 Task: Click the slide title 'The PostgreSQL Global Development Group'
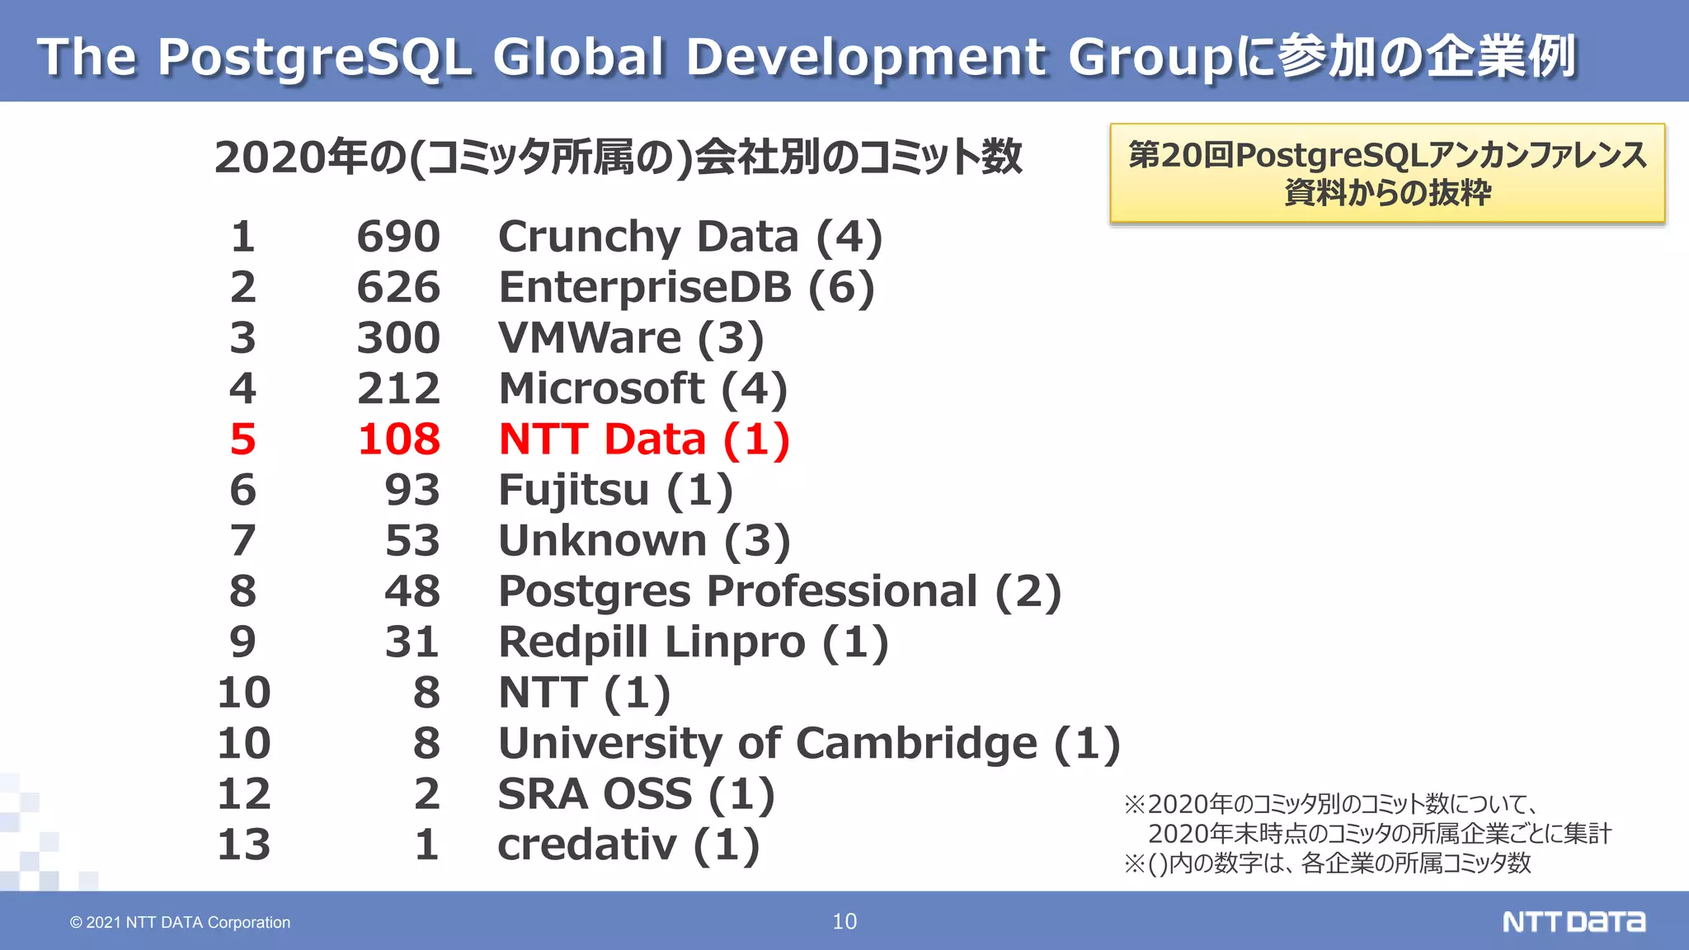pos(634,57)
